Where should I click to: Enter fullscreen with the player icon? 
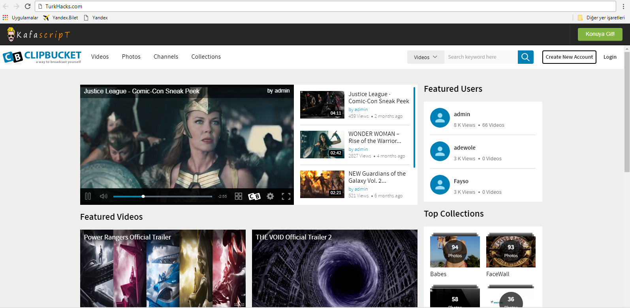coord(286,196)
